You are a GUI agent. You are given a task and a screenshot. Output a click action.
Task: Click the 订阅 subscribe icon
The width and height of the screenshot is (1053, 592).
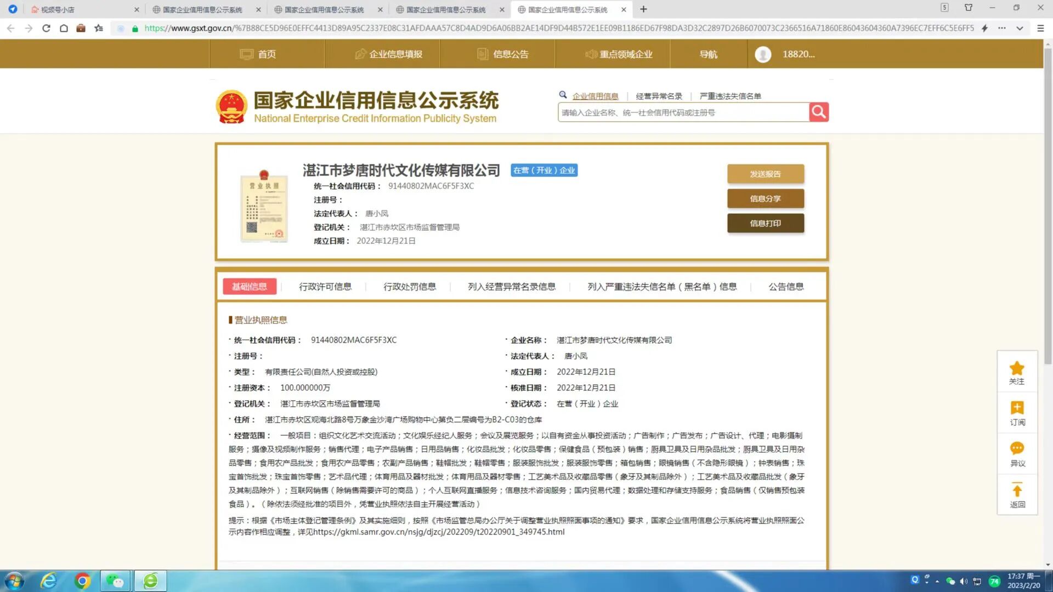(x=1017, y=408)
